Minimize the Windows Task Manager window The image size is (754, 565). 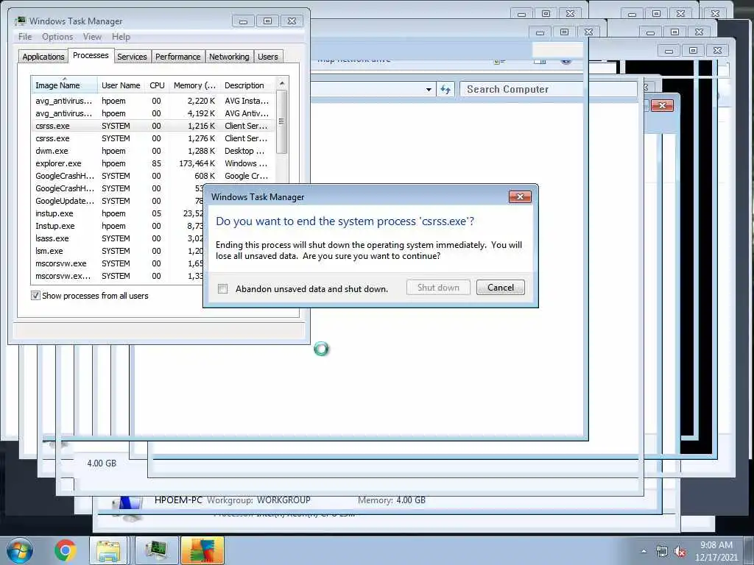pyautogui.click(x=243, y=21)
